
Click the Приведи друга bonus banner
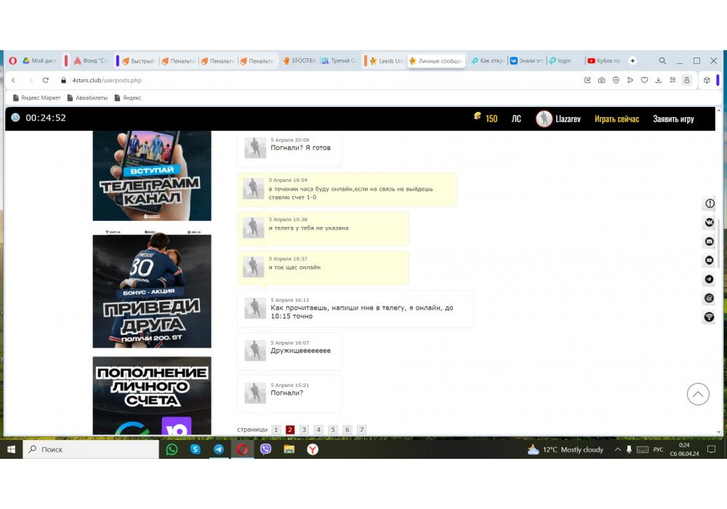coord(152,289)
